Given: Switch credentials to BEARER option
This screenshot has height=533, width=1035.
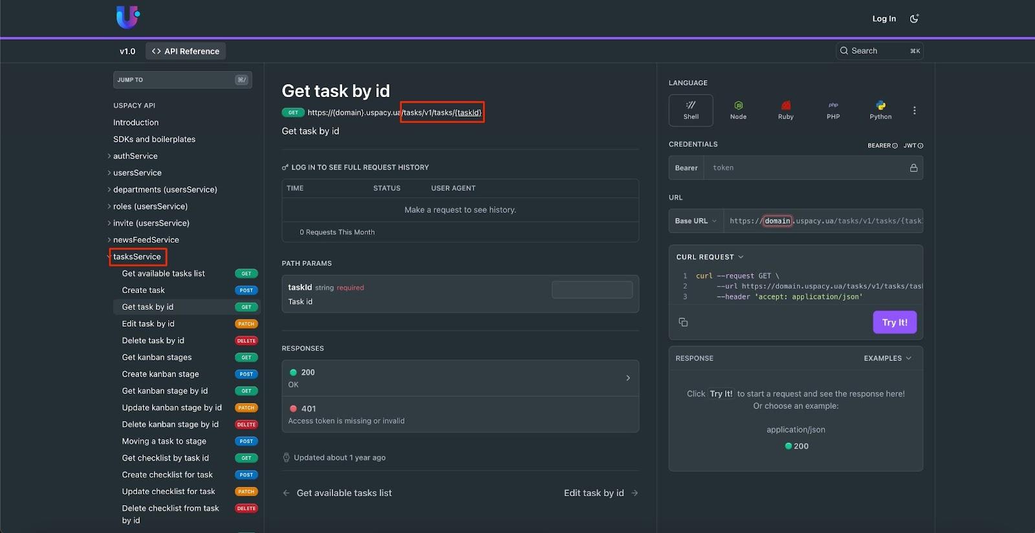Looking at the screenshot, I should 882,146.
